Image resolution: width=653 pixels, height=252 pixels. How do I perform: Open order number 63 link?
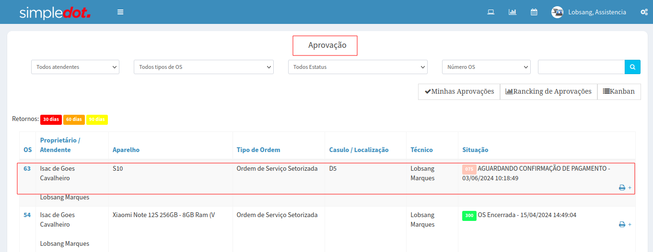27,168
